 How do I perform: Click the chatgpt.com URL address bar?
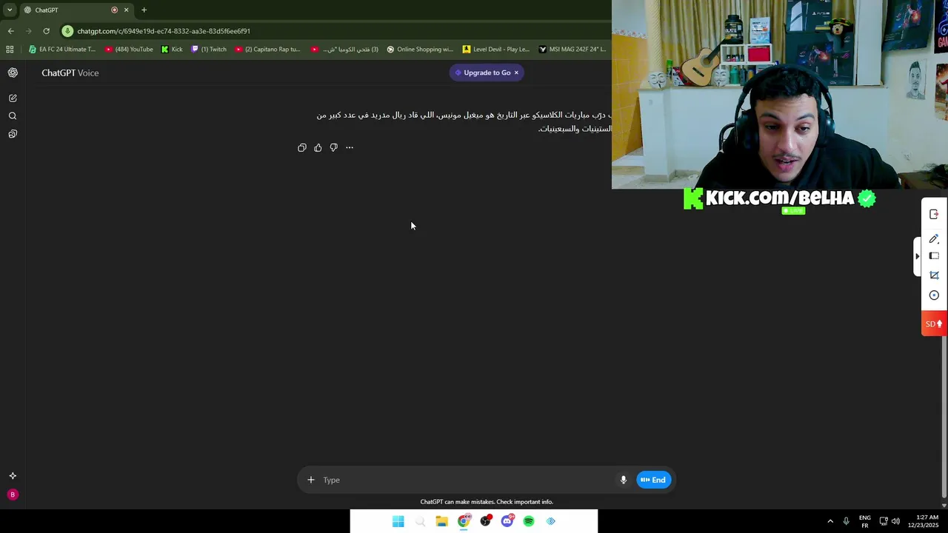(x=164, y=31)
